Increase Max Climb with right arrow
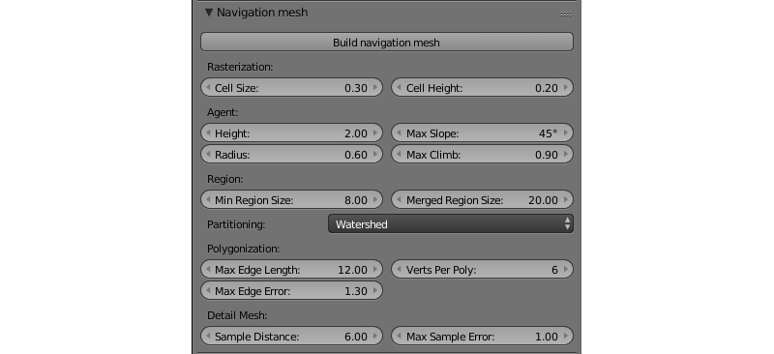The width and height of the screenshot is (774, 354). pyautogui.click(x=566, y=154)
